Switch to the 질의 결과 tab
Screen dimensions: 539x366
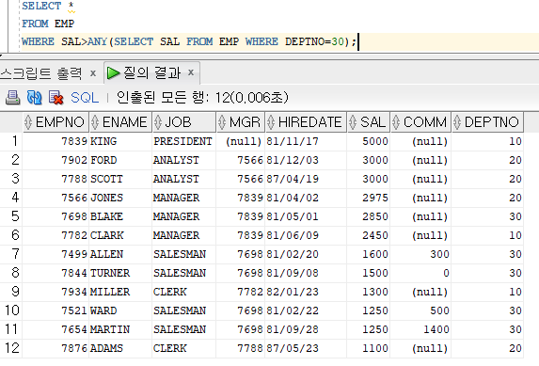151,72
